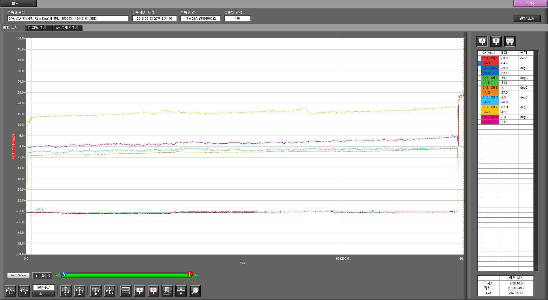Screen dimensions: 548x300
Task: Click the 수록 파일명 file path field
Action: (x=68, y=18)
